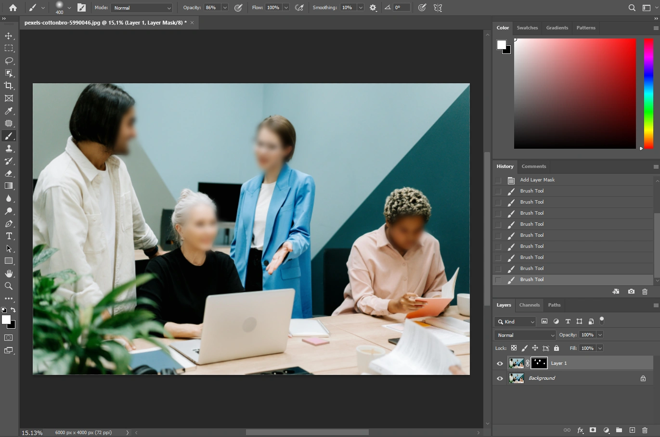
Task: Open the Smoothing dropdown arrow
Action: [360, 8]
